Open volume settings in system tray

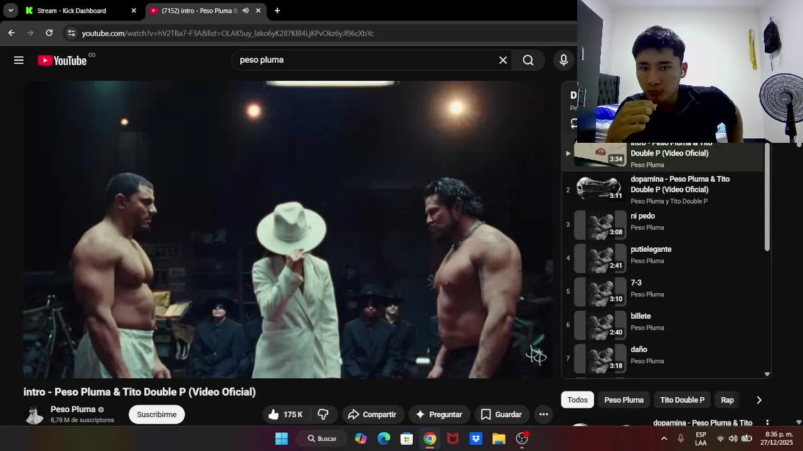click(x=733, y=438)
